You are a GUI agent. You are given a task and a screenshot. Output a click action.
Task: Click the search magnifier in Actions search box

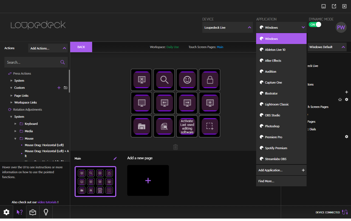tap(63, 62)
